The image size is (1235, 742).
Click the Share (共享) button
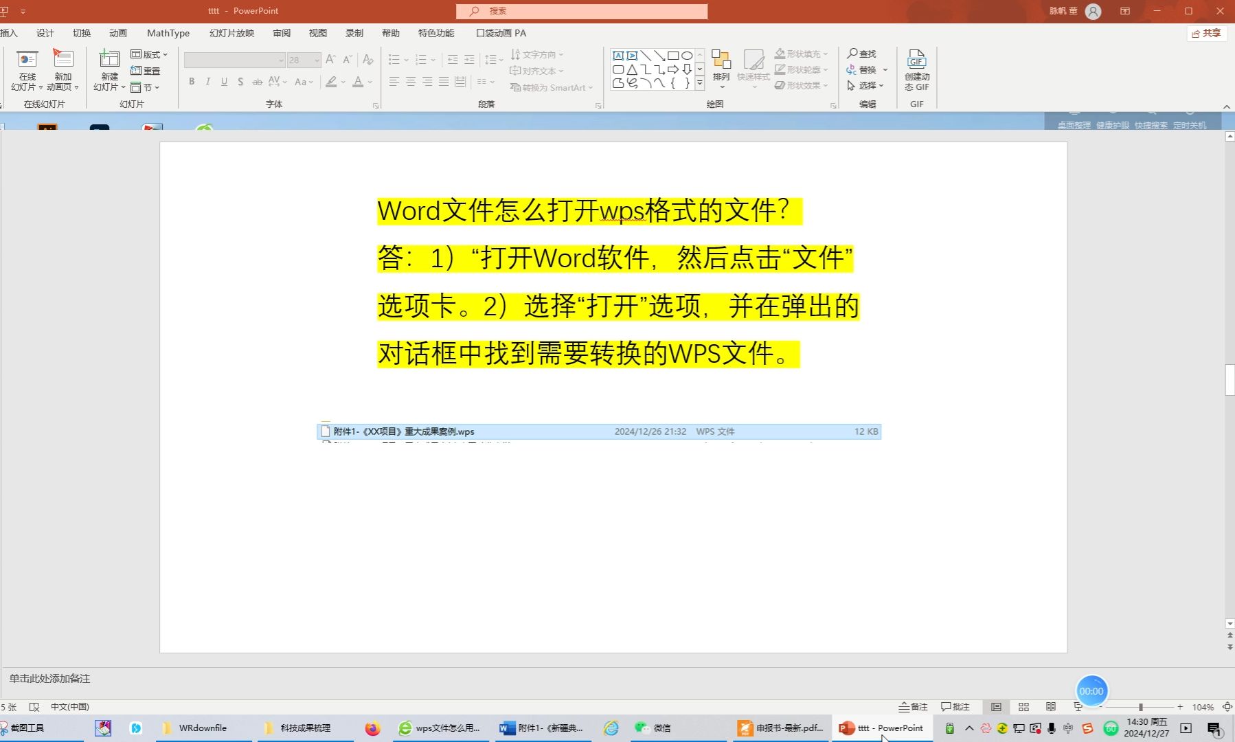[x=1207, y=33]
